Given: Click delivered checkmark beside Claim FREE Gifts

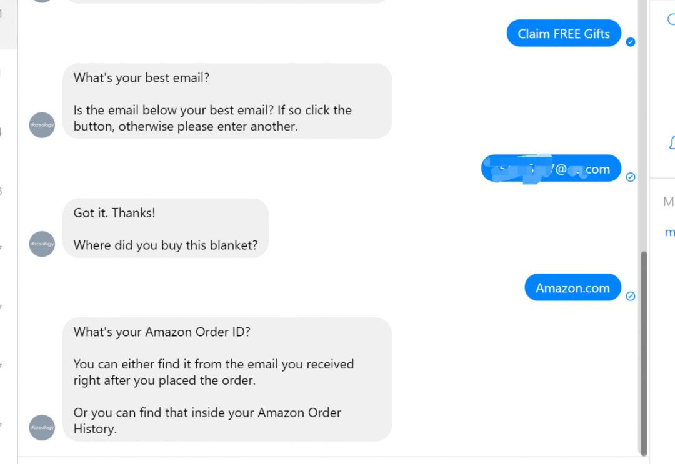Looking at the screenshot, I should tap(630, 42).
